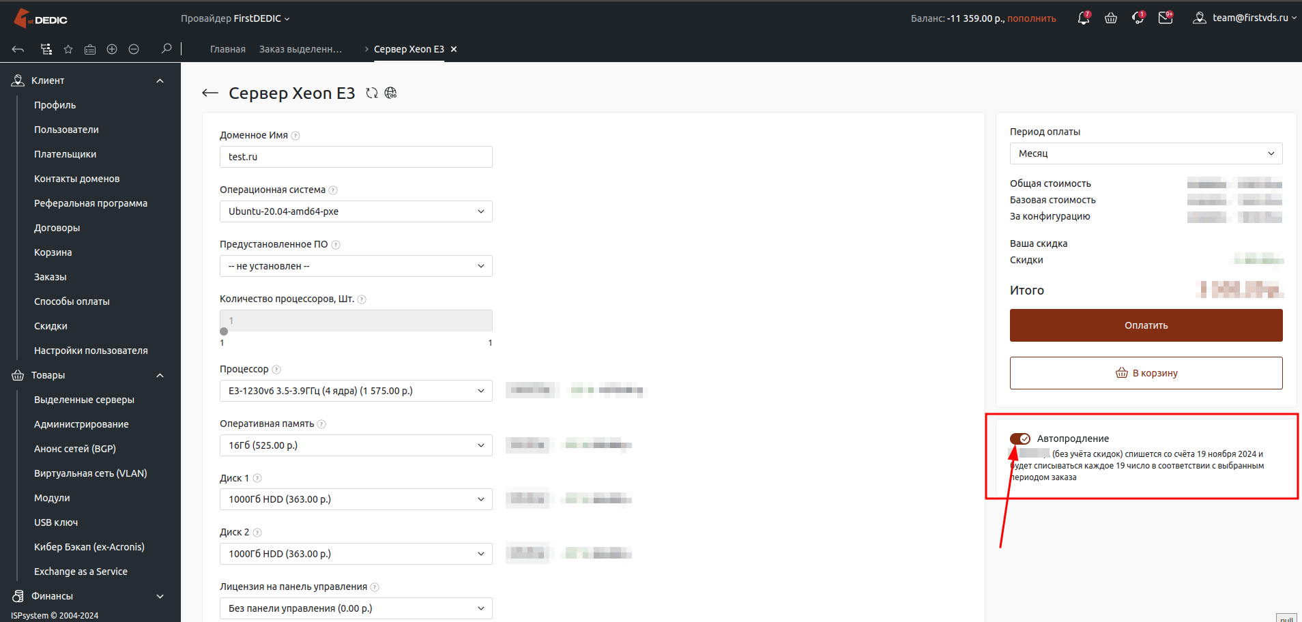Open the shopping basket icon in header
1302x622 pixels.
[1111, 18]
